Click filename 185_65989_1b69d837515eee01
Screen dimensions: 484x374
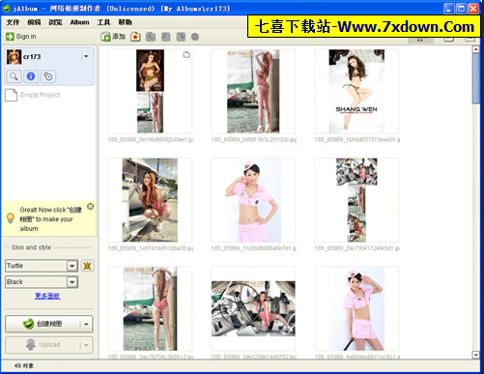[x=357, y=139]
